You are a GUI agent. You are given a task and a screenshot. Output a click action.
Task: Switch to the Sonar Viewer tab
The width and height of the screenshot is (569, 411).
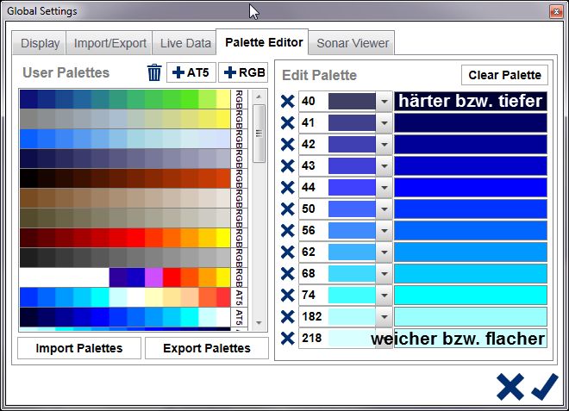(x=353, y=43)
